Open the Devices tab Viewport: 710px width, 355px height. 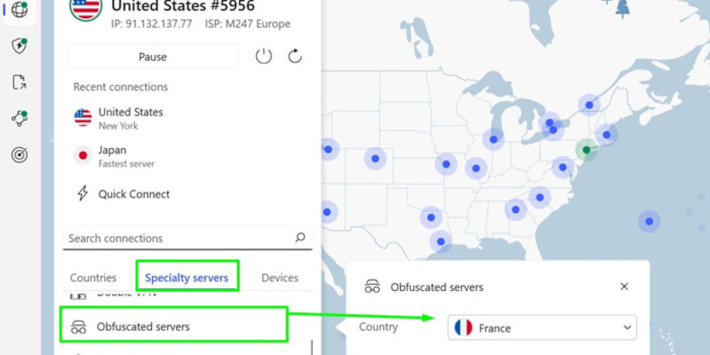click(x=279, y=277)
